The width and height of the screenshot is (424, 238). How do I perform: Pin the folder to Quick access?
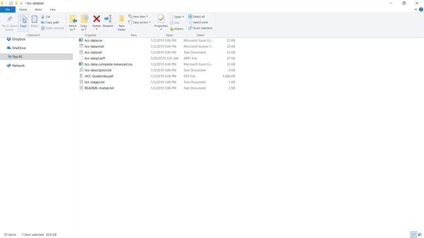pyautogui.click(x=9, y=23)
